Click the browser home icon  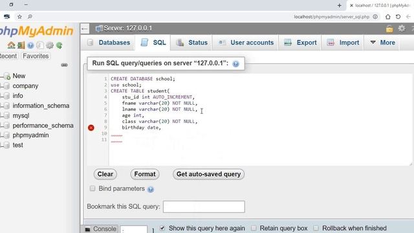pyautogui.click(x=387, y=17)
